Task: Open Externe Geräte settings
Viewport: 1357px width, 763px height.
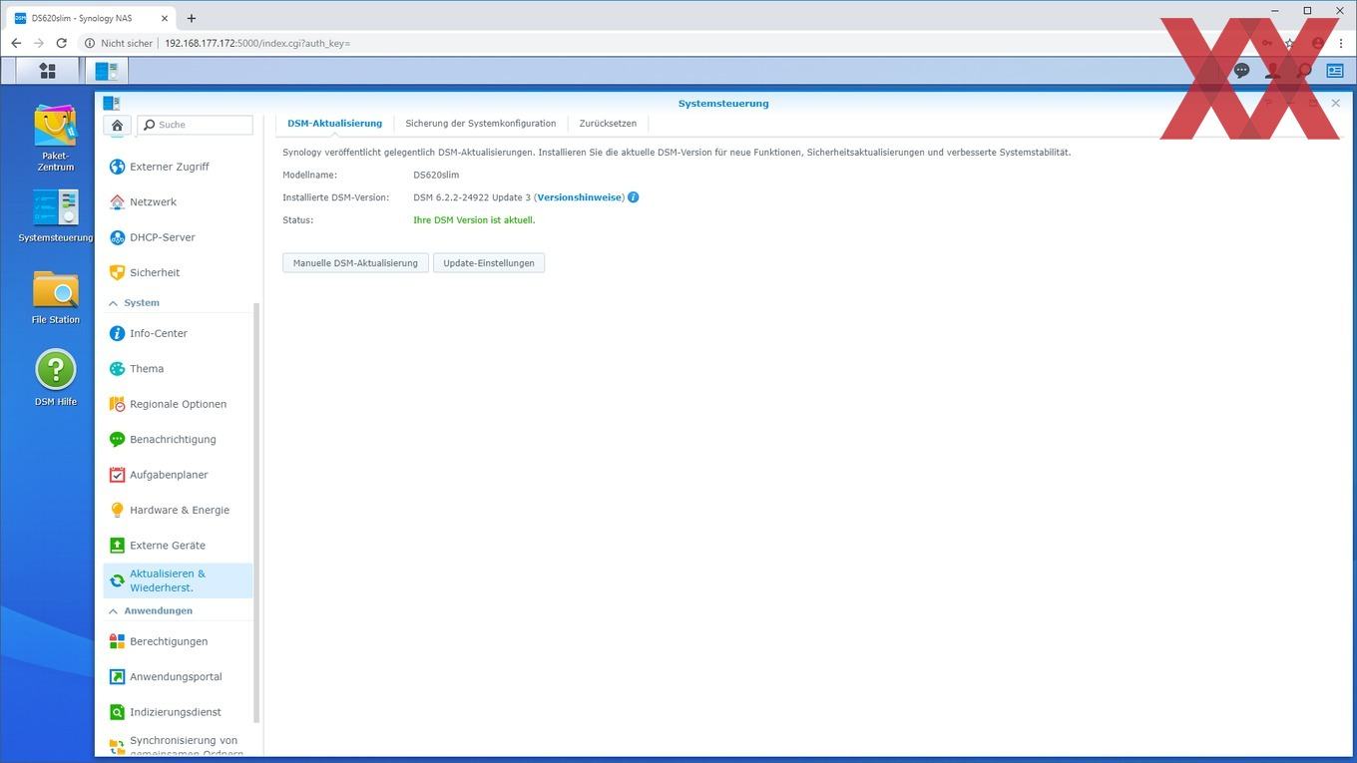Action: [x=178, y=546]
